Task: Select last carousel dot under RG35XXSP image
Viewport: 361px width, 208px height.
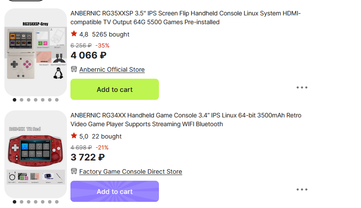Action: 56,100
